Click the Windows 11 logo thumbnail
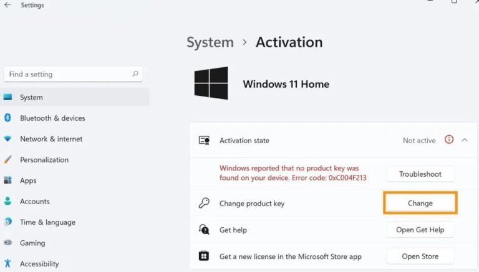The image size is (479, 272). click(x=211, y=83)
